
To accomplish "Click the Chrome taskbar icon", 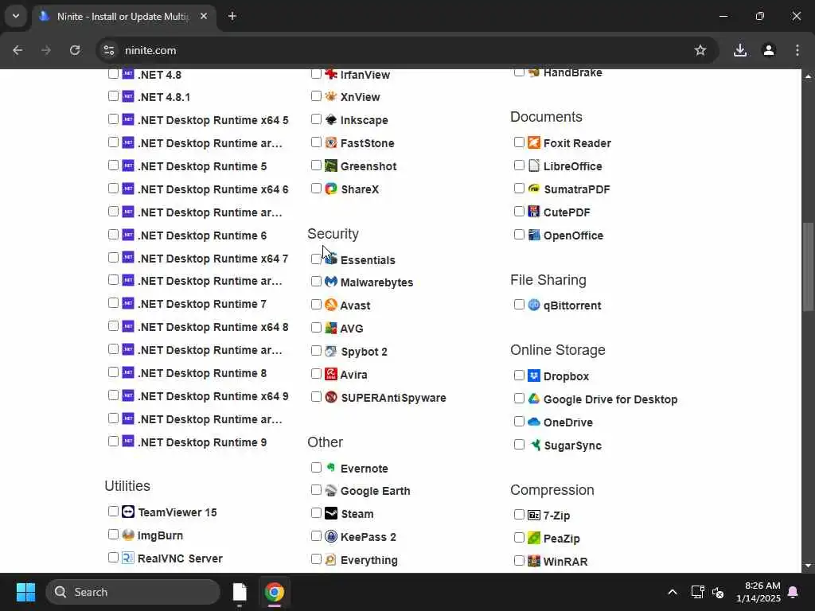I will [275, 592].
